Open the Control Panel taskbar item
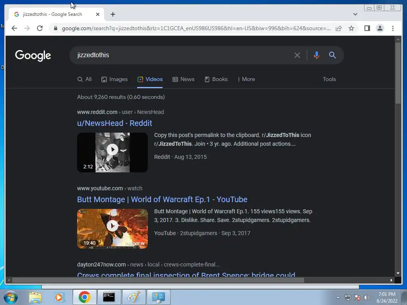 159,297
